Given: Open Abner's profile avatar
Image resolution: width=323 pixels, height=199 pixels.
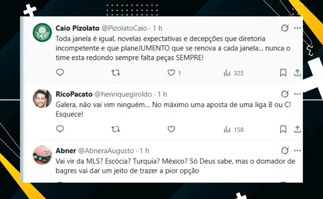Looking at the screenshot, I should pos(42,155).
